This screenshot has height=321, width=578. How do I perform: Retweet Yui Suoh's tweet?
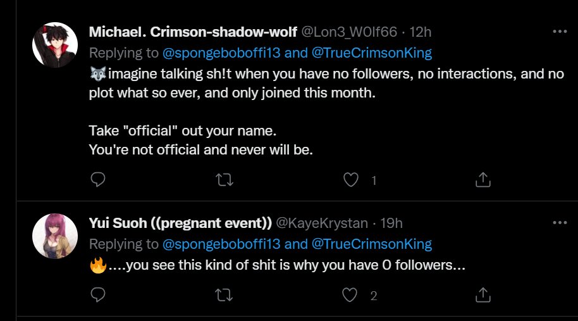[x=224, y=295]
